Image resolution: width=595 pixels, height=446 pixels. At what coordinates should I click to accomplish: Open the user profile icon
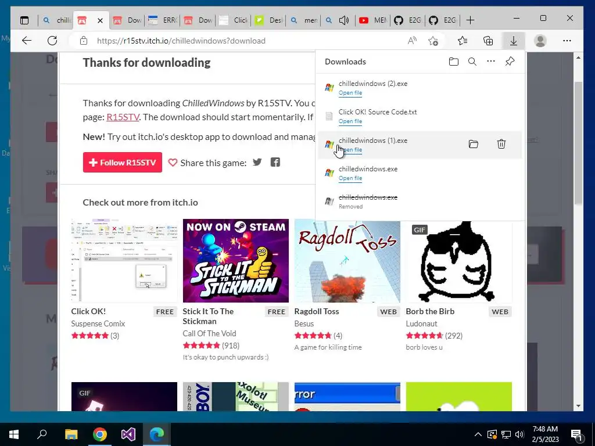tap(540, 41)
